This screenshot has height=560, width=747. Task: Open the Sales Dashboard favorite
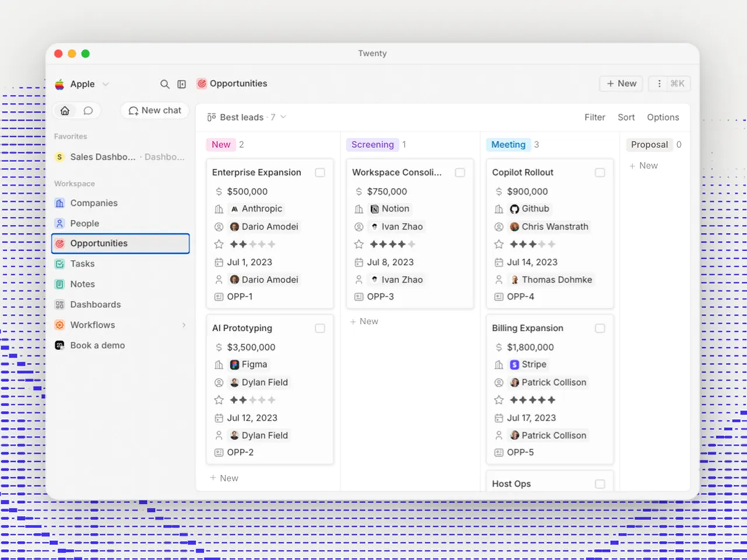coord(121,157)
